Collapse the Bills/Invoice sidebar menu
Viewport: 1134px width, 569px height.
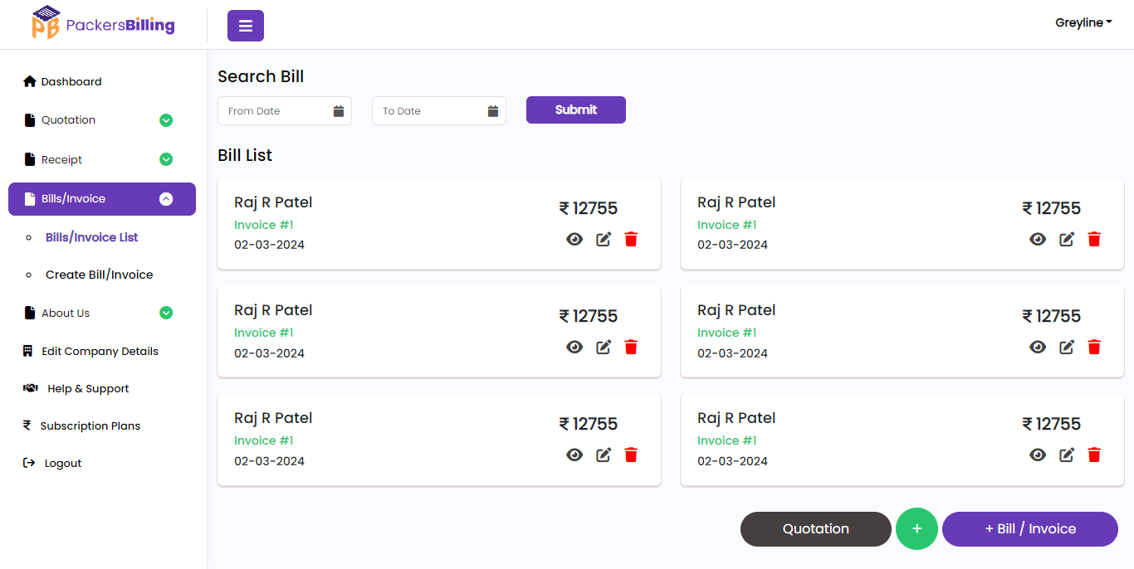click(166, 199)
